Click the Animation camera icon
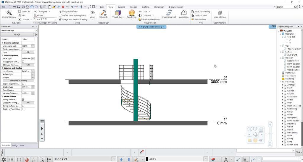Screen dimensions: 303x162 [183, 13]
